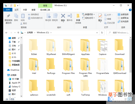Click Paste shortcut item
135x104 pixels.
click(x=35, y=18)
